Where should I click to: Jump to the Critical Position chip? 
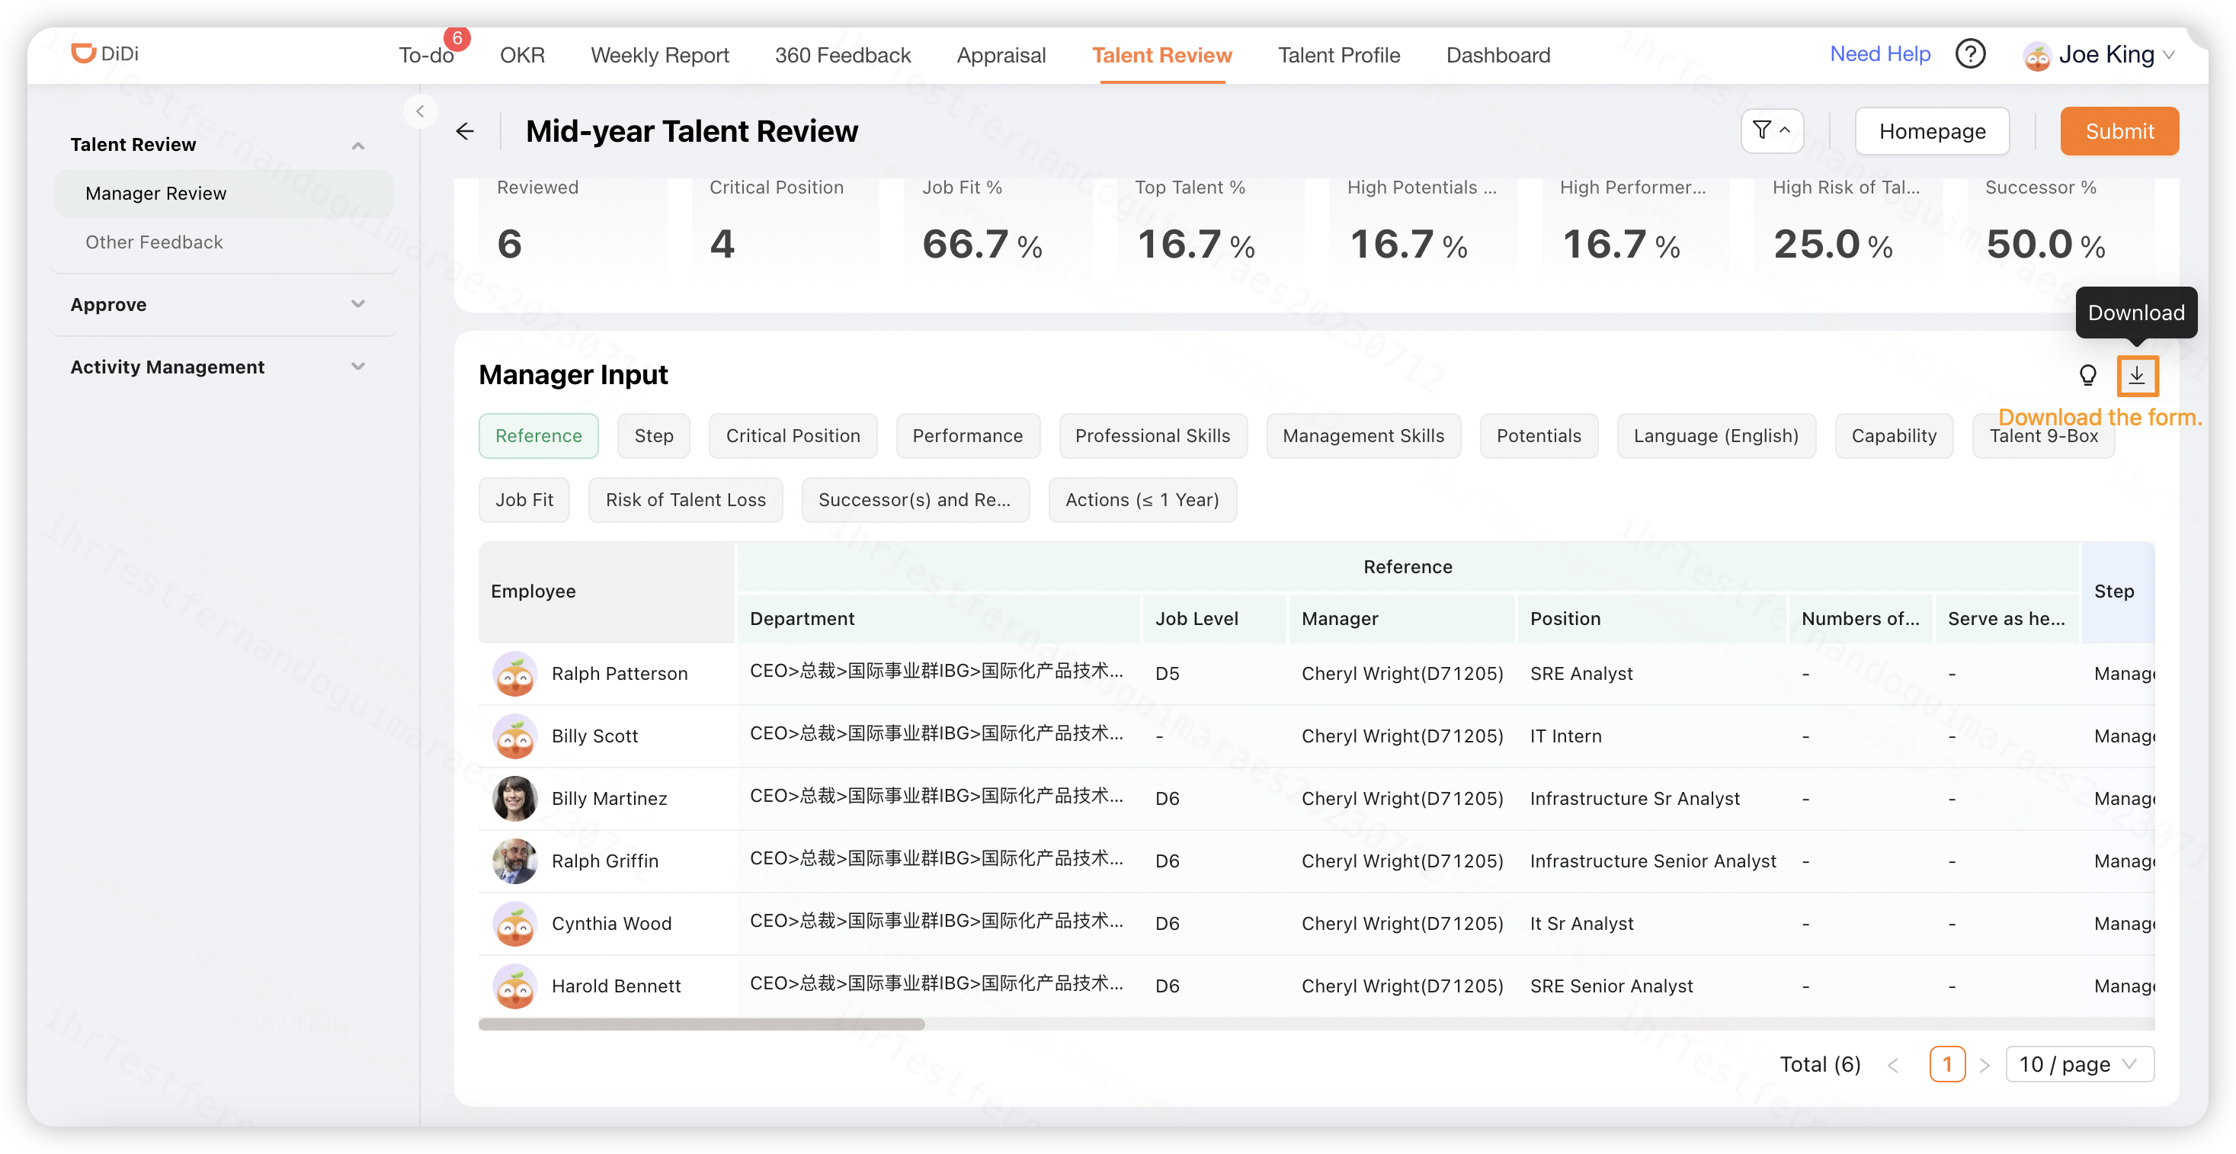[793, 436]
